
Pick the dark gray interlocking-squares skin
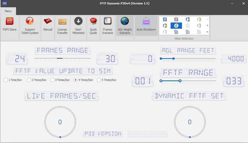tap(188, 32)
